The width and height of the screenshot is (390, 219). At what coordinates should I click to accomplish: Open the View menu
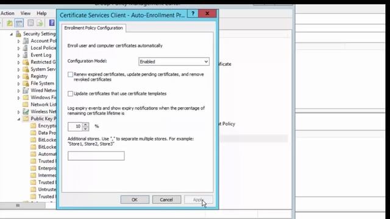[x=26, y=13]
